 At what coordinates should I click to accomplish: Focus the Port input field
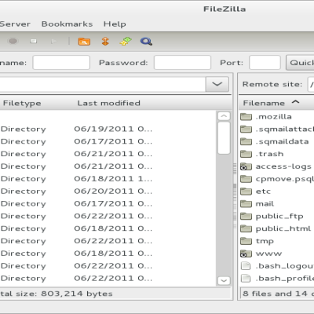tap(265, 63)
